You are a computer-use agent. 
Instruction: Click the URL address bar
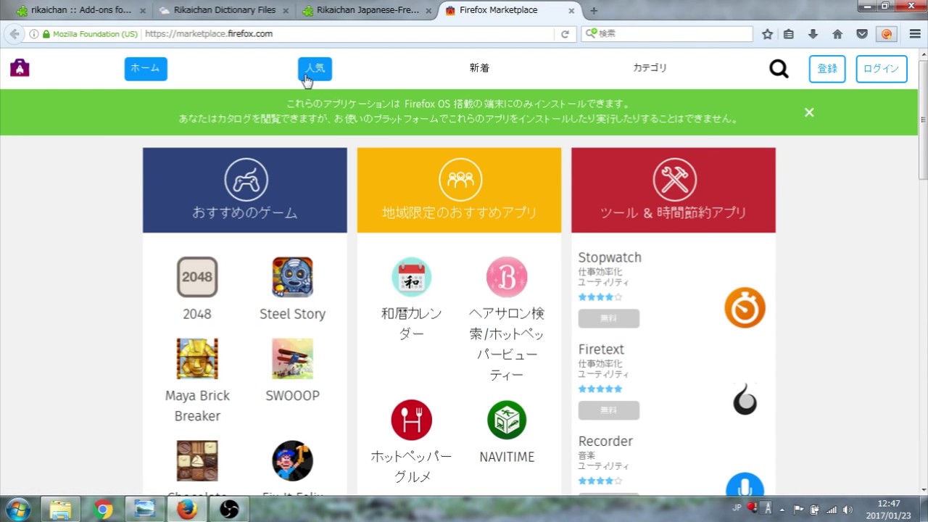[x=348, y=34]
